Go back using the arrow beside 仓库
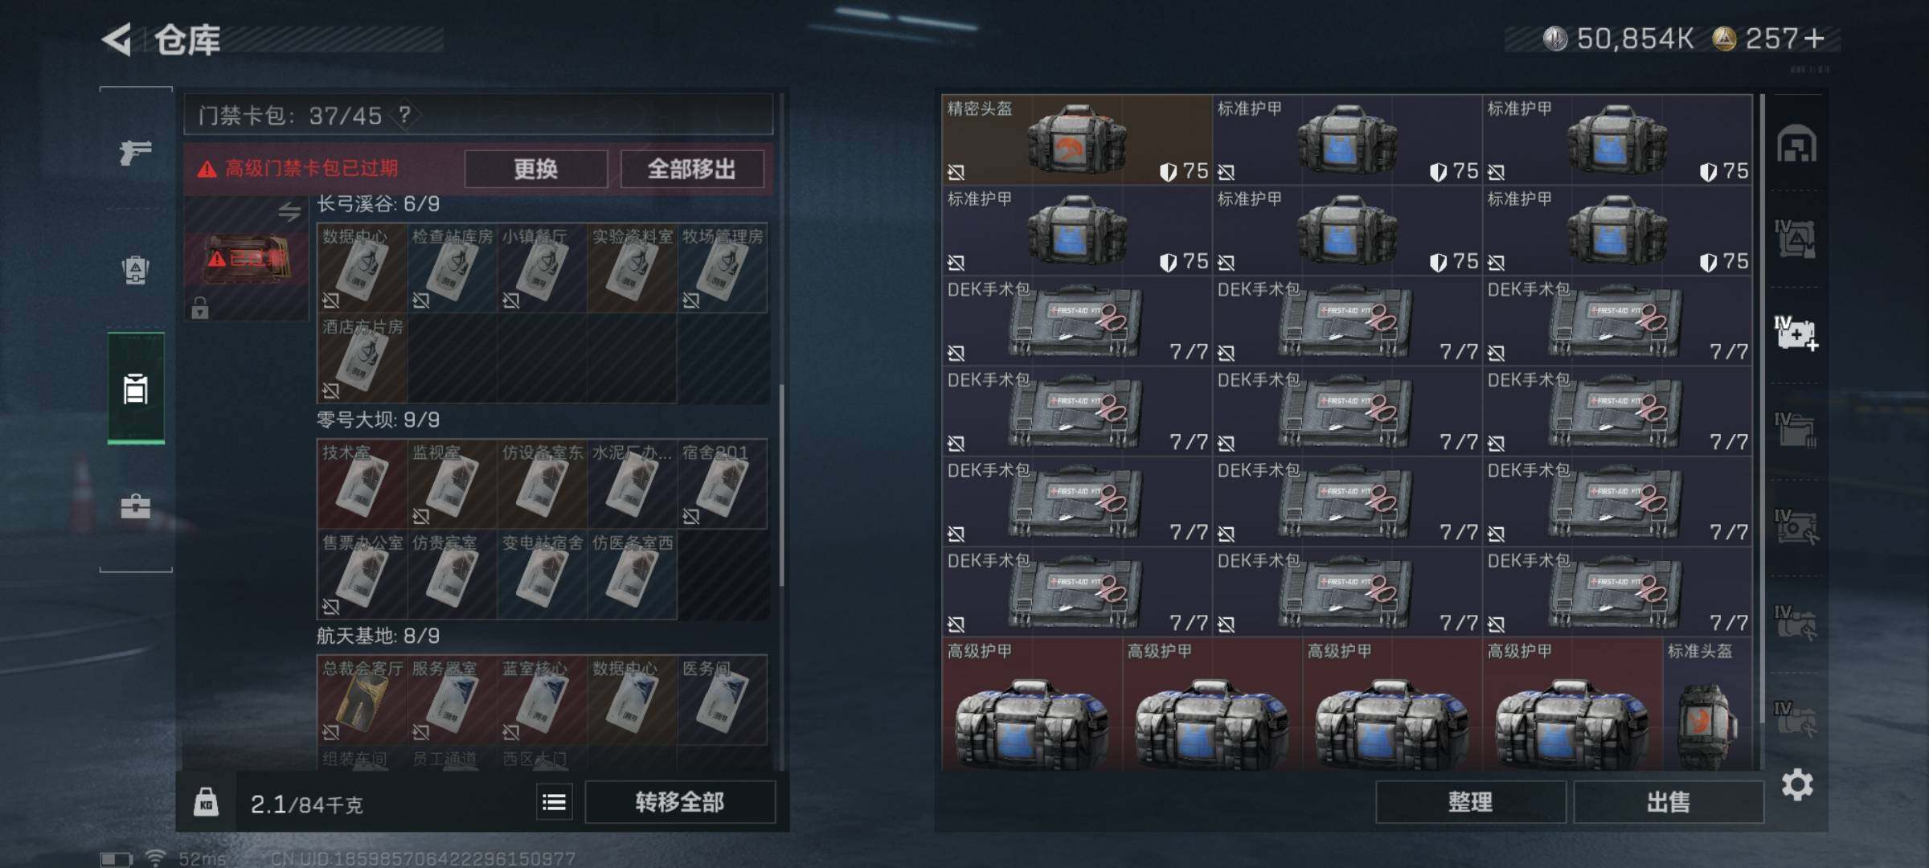Screen dimensions: 1929x868 pos(117,39)
